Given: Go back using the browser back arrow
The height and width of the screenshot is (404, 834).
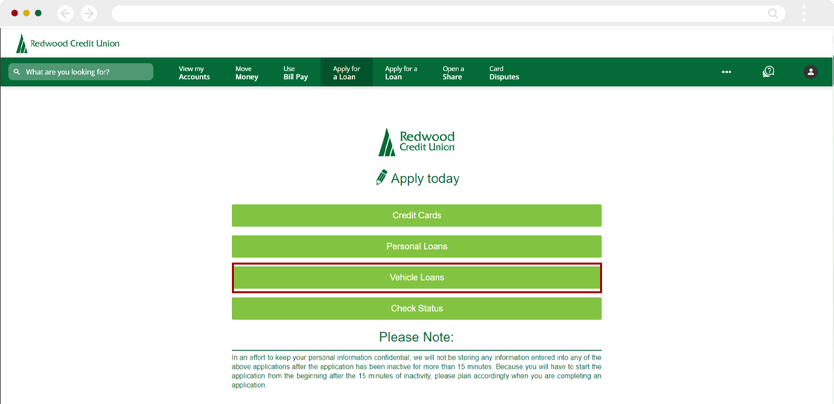Looking at the screenshot, I should pyautogui.click(x=65, y=13).
